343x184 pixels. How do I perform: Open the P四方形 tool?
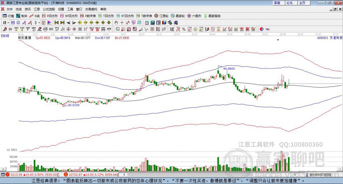(x=50, y=16)
